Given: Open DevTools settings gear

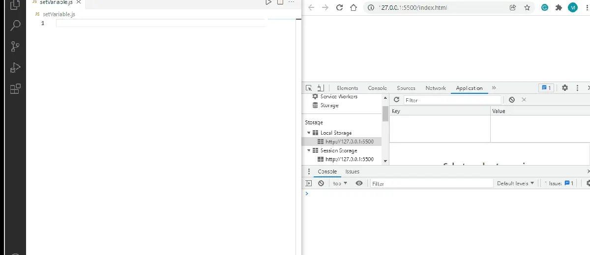Looking at the screenshot, I should (x=565, y=88).
